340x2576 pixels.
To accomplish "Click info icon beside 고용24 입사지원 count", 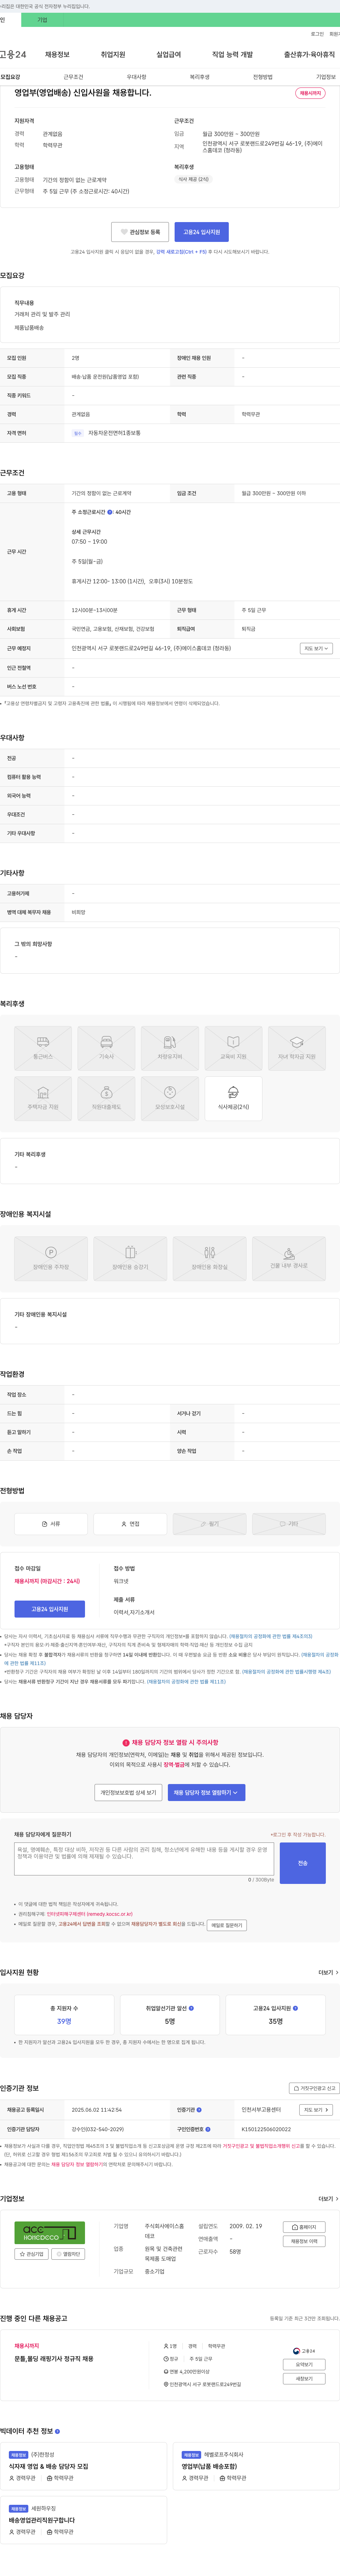I will 295,2008.
